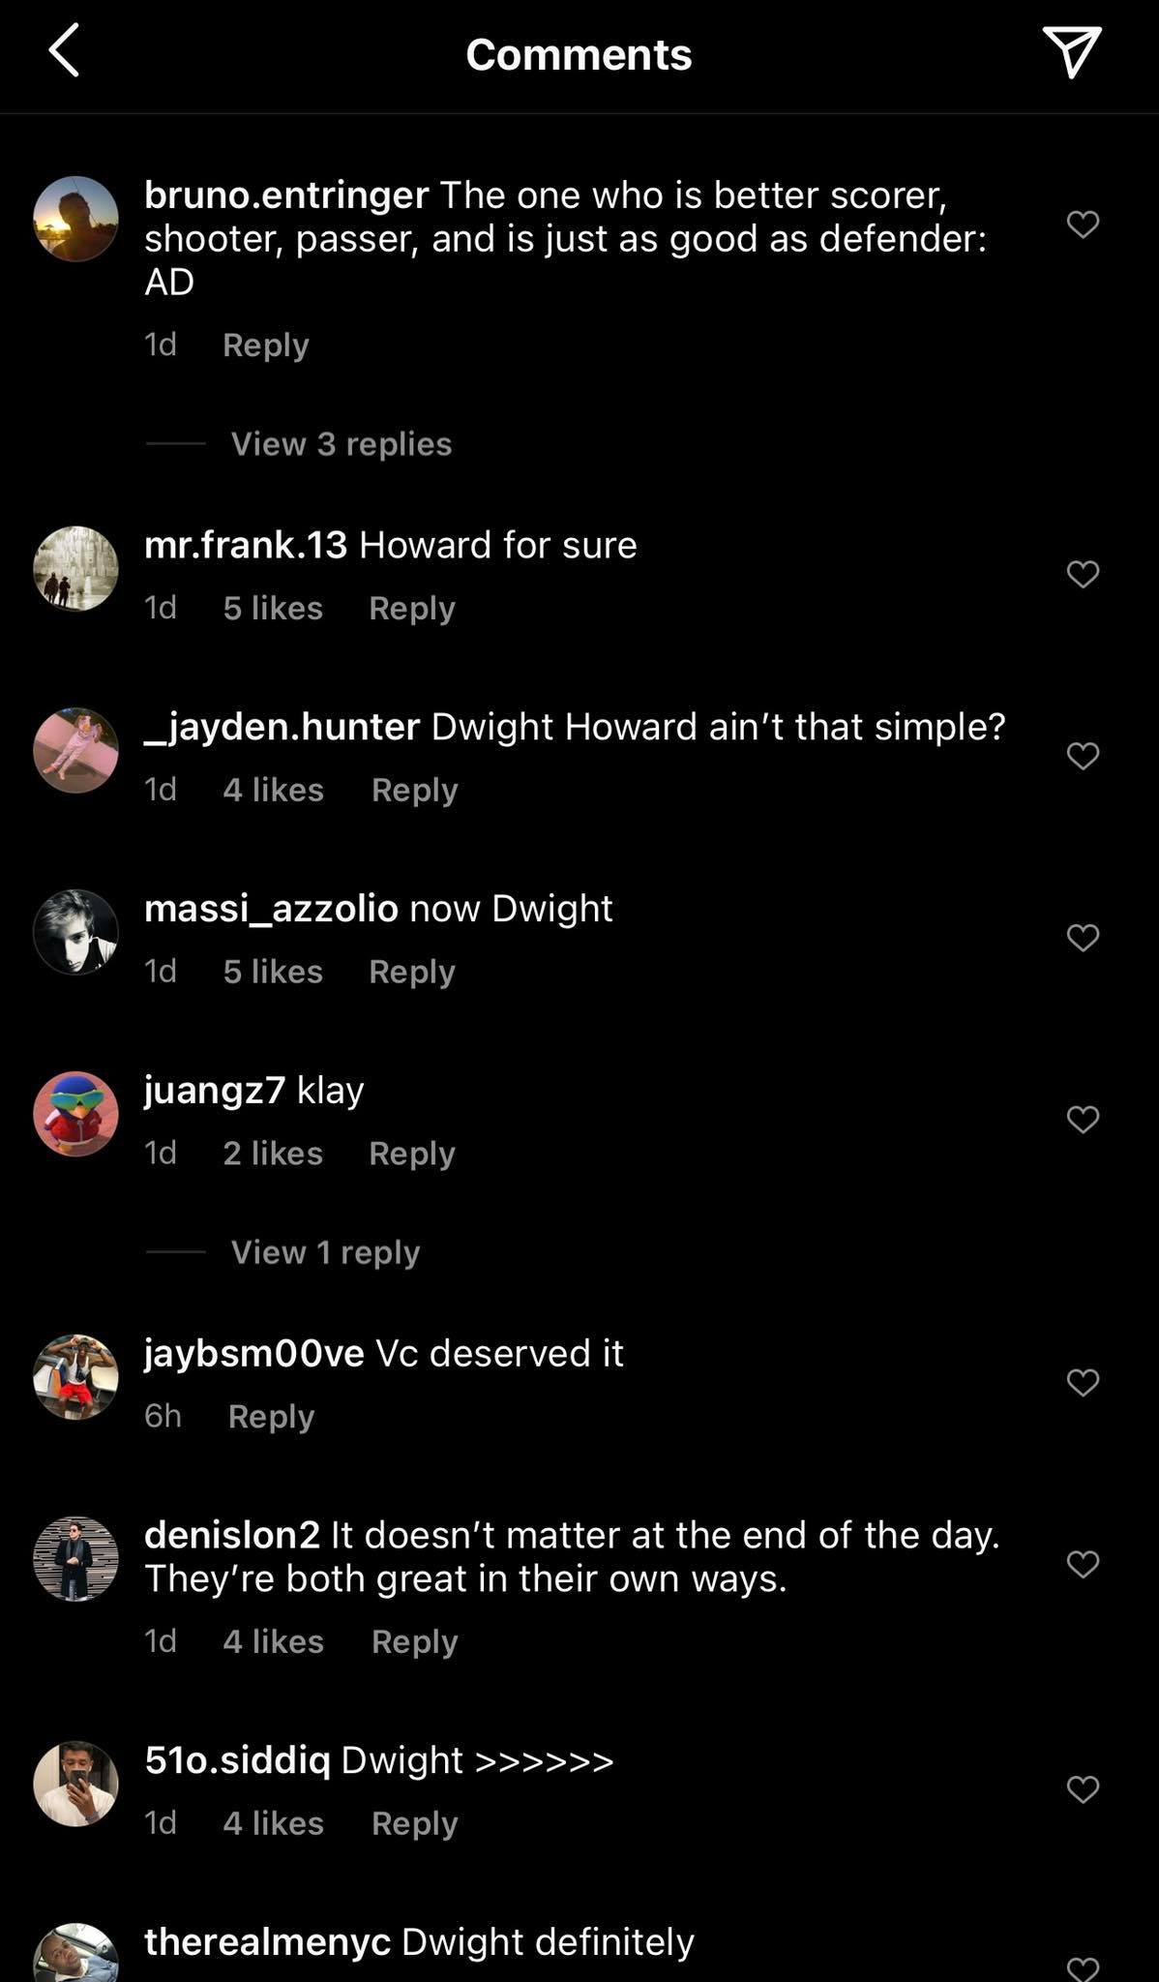Screen dimensions: 1159x1982
Task: Like massi_azzolio's 'now Dwight' comment
Action: tap(1083, 938)
